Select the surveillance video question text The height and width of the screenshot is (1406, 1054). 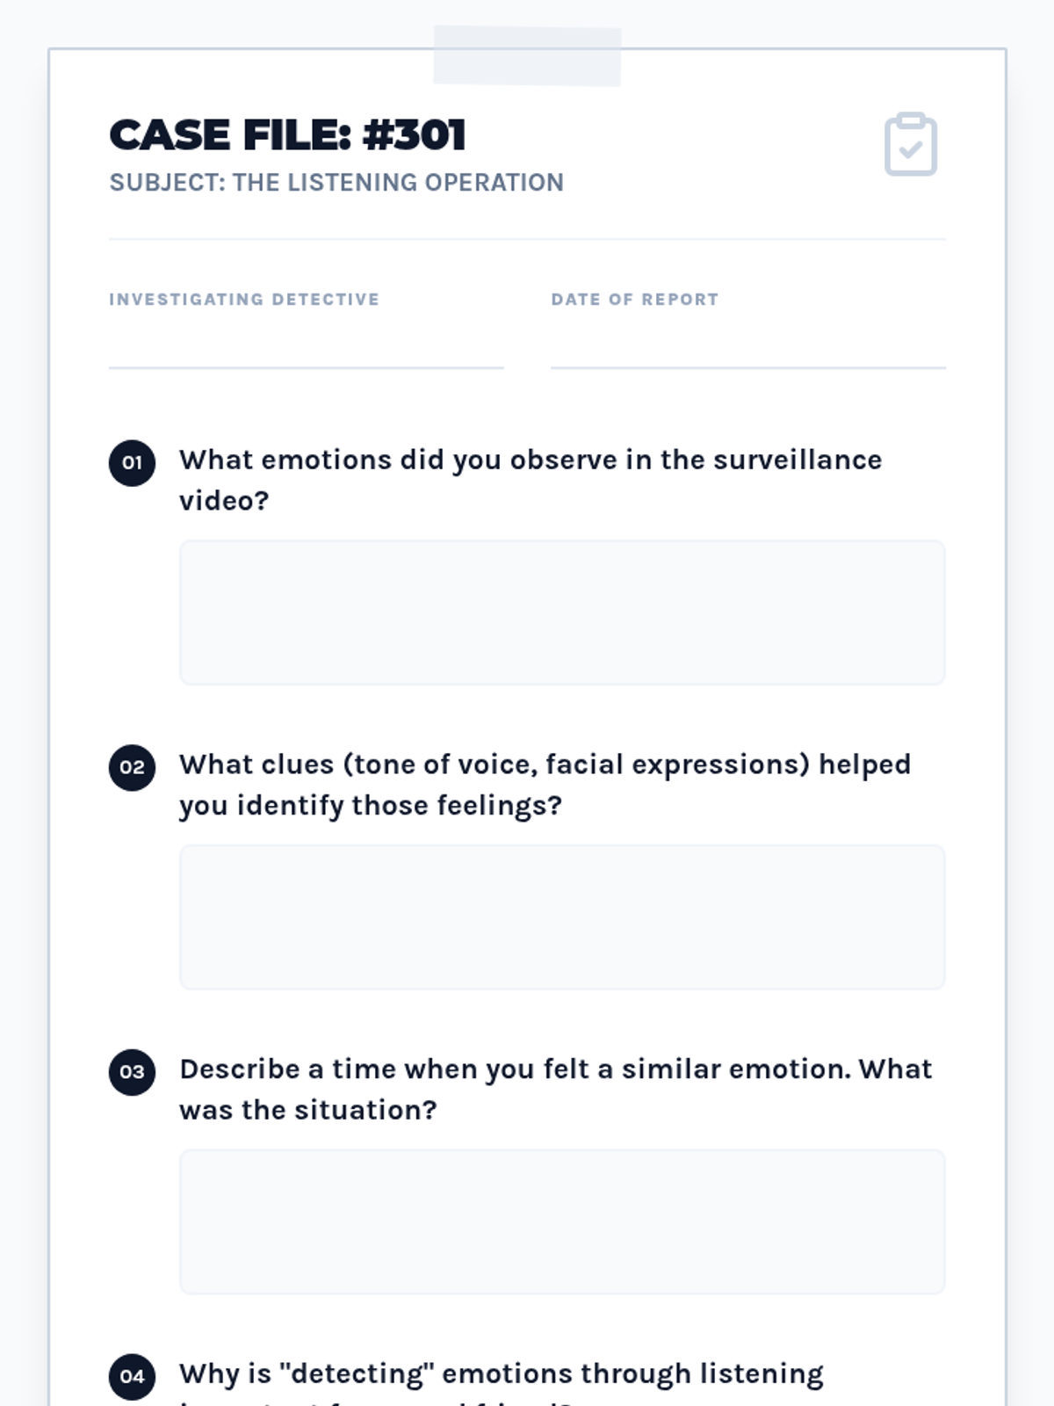[531, 480]
